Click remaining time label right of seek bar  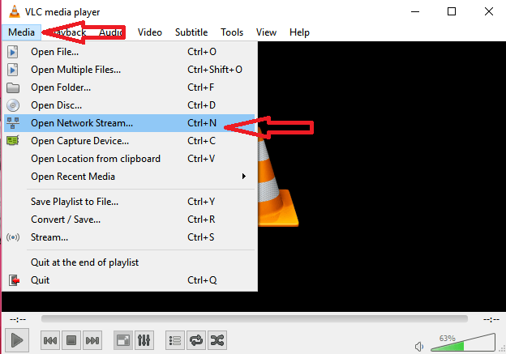coord(491,319)
